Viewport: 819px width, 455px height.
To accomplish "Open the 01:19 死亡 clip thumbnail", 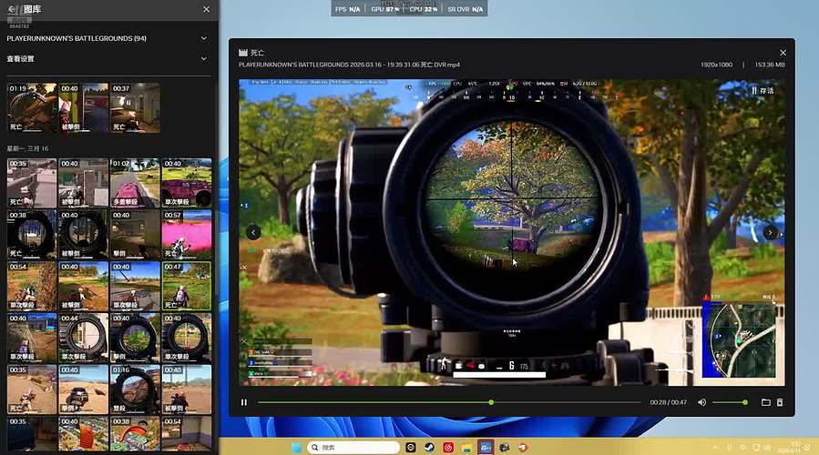I will click(32, 107).
